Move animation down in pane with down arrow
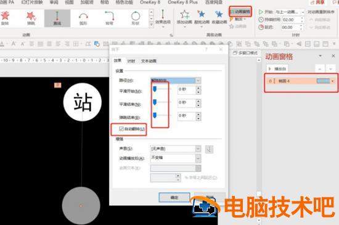The width and height of the screenshot is (339, 225). coord(330,69)
